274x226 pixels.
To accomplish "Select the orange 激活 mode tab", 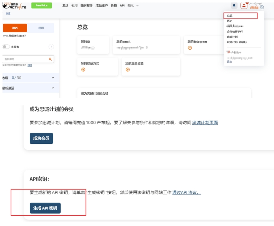I will (15, 28).
